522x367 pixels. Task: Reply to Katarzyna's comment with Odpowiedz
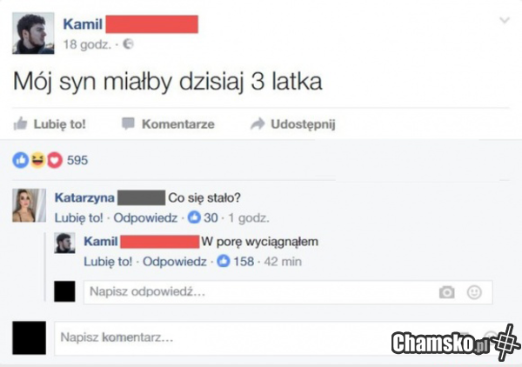click(x=145, y=218)
